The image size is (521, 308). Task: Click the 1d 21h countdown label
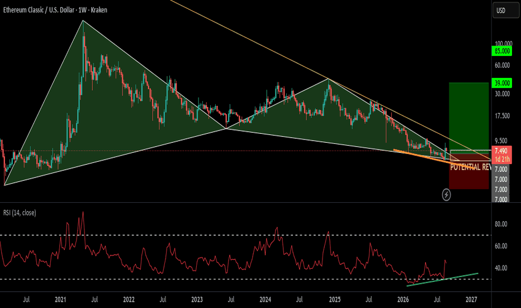(x=502, y=159)
